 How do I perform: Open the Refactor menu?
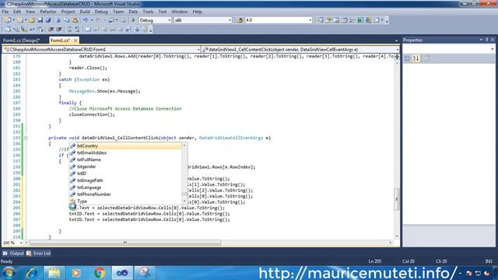48,12
